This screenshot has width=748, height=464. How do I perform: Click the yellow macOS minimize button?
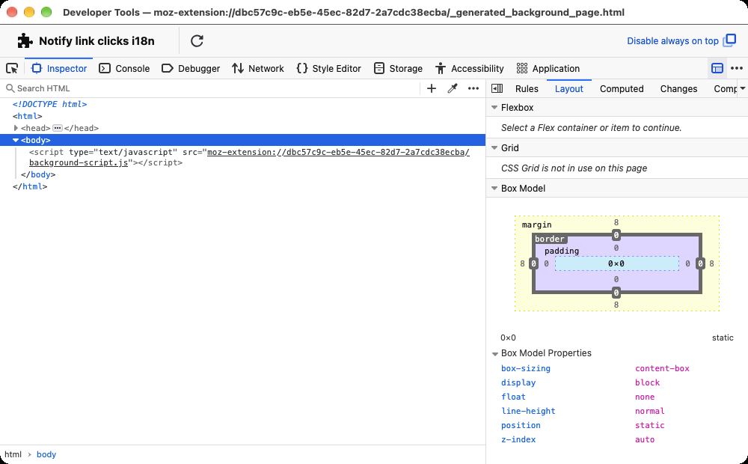click(29, 12)
